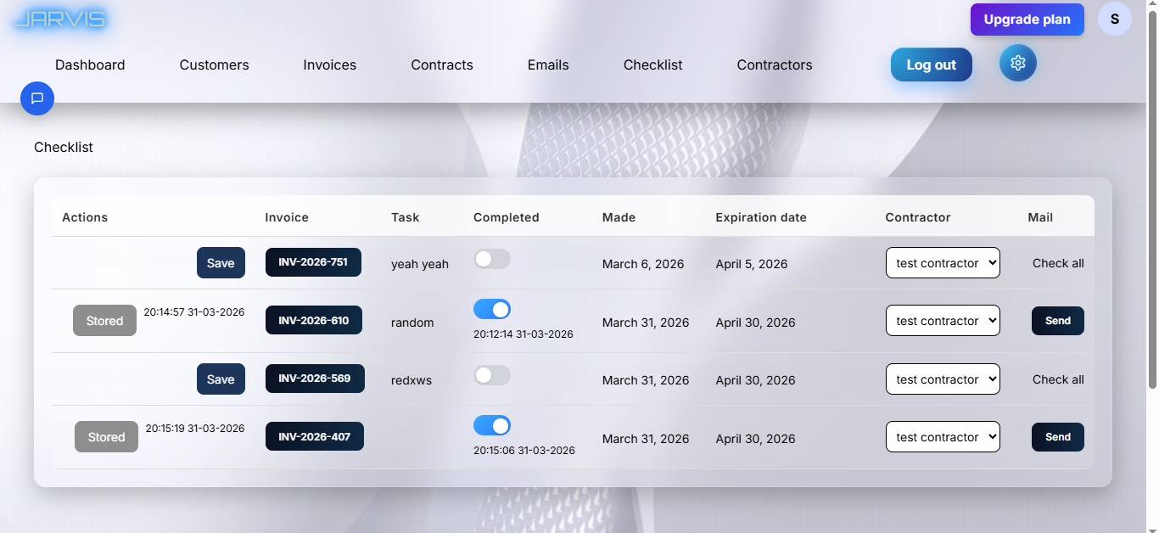Screen dimensions: 1159x533
Task: Open the chat bubble icon
Action: [37, 98]
